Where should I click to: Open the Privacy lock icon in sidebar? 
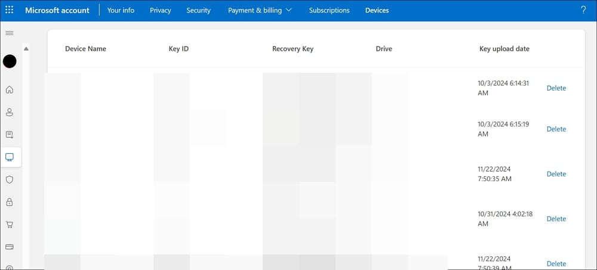pos(10,202)
